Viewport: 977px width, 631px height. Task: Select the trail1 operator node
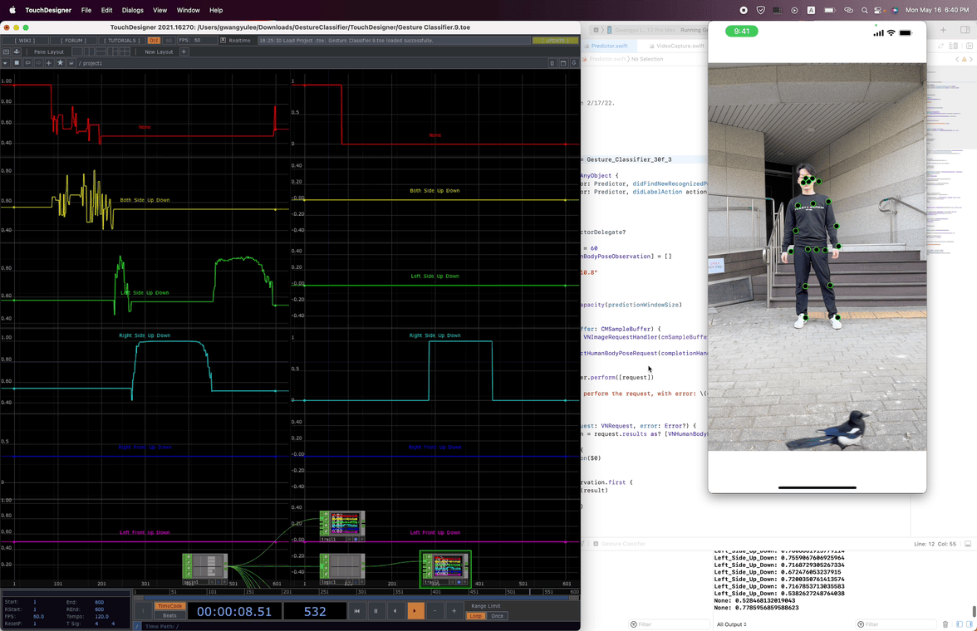click(342, 526)
